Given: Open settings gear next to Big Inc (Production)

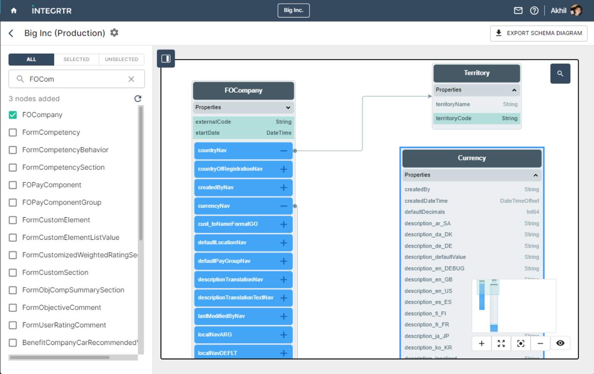Looking at the screenshot, I should click(114, 33).
